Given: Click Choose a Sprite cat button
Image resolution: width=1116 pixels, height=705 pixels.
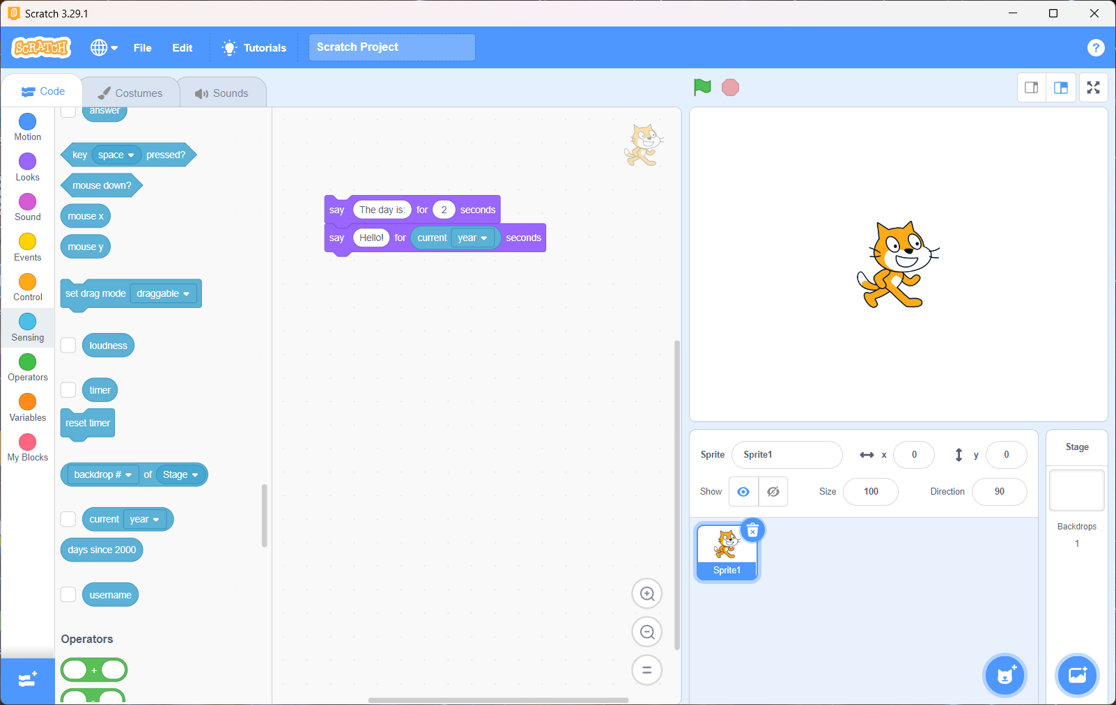Looking at the screenshot, I should 1005,675.
